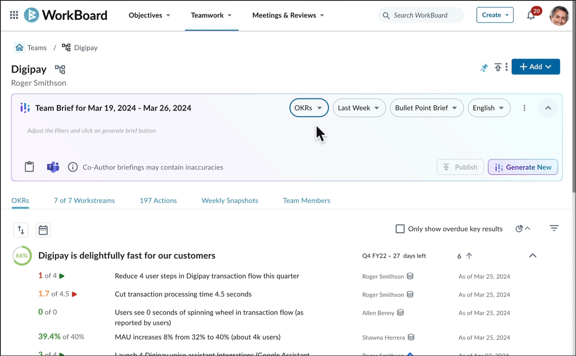Click the upload arrow icon near Add

point(498,67)
